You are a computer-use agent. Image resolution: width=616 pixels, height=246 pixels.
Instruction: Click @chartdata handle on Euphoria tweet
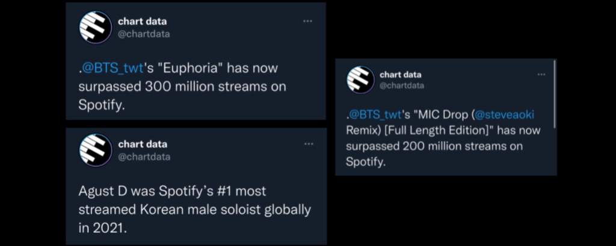pyautogui.click(x=144, y=34)
